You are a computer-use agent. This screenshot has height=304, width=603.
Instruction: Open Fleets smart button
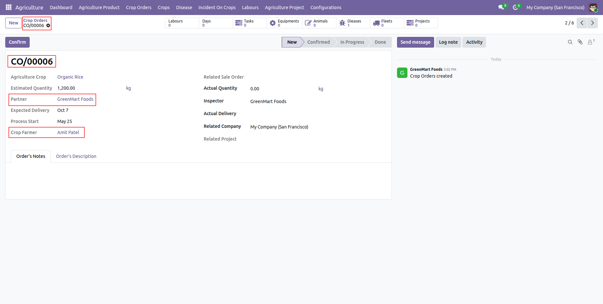click(387, 23)
